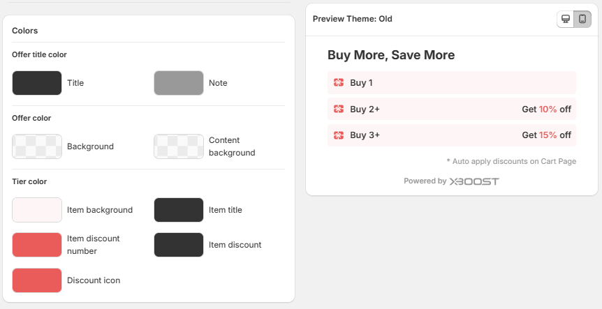This screenshot has height=309, width=602.
Task: Select the Buy 1 tier in preview
Action: (x=451, y=82)
